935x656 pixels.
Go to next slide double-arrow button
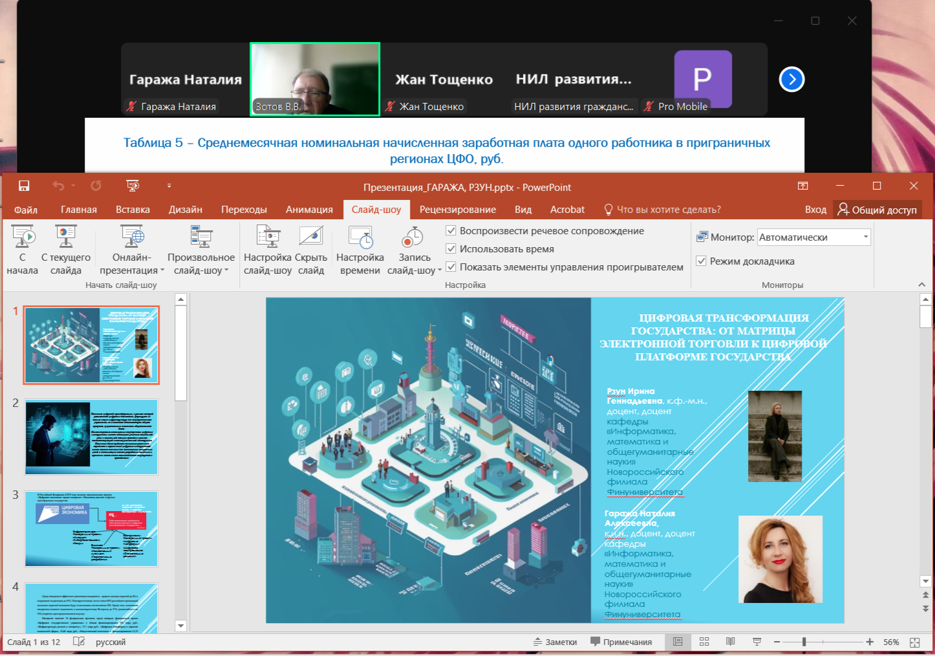925,609
